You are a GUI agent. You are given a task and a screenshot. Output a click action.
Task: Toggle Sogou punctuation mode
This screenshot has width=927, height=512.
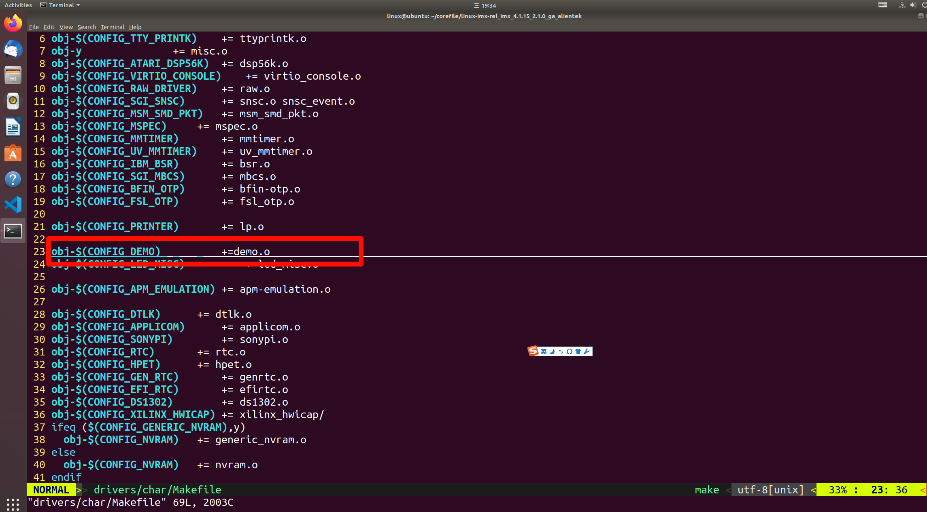(561, 351)
